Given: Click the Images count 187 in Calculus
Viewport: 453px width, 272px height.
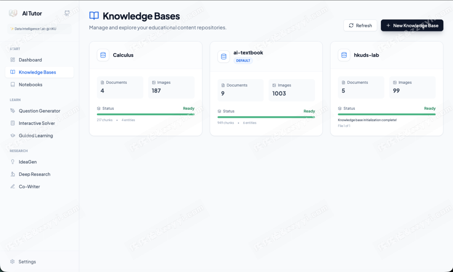Looking at the screenshot, I should pyautogui.click(x=156, y=91).
